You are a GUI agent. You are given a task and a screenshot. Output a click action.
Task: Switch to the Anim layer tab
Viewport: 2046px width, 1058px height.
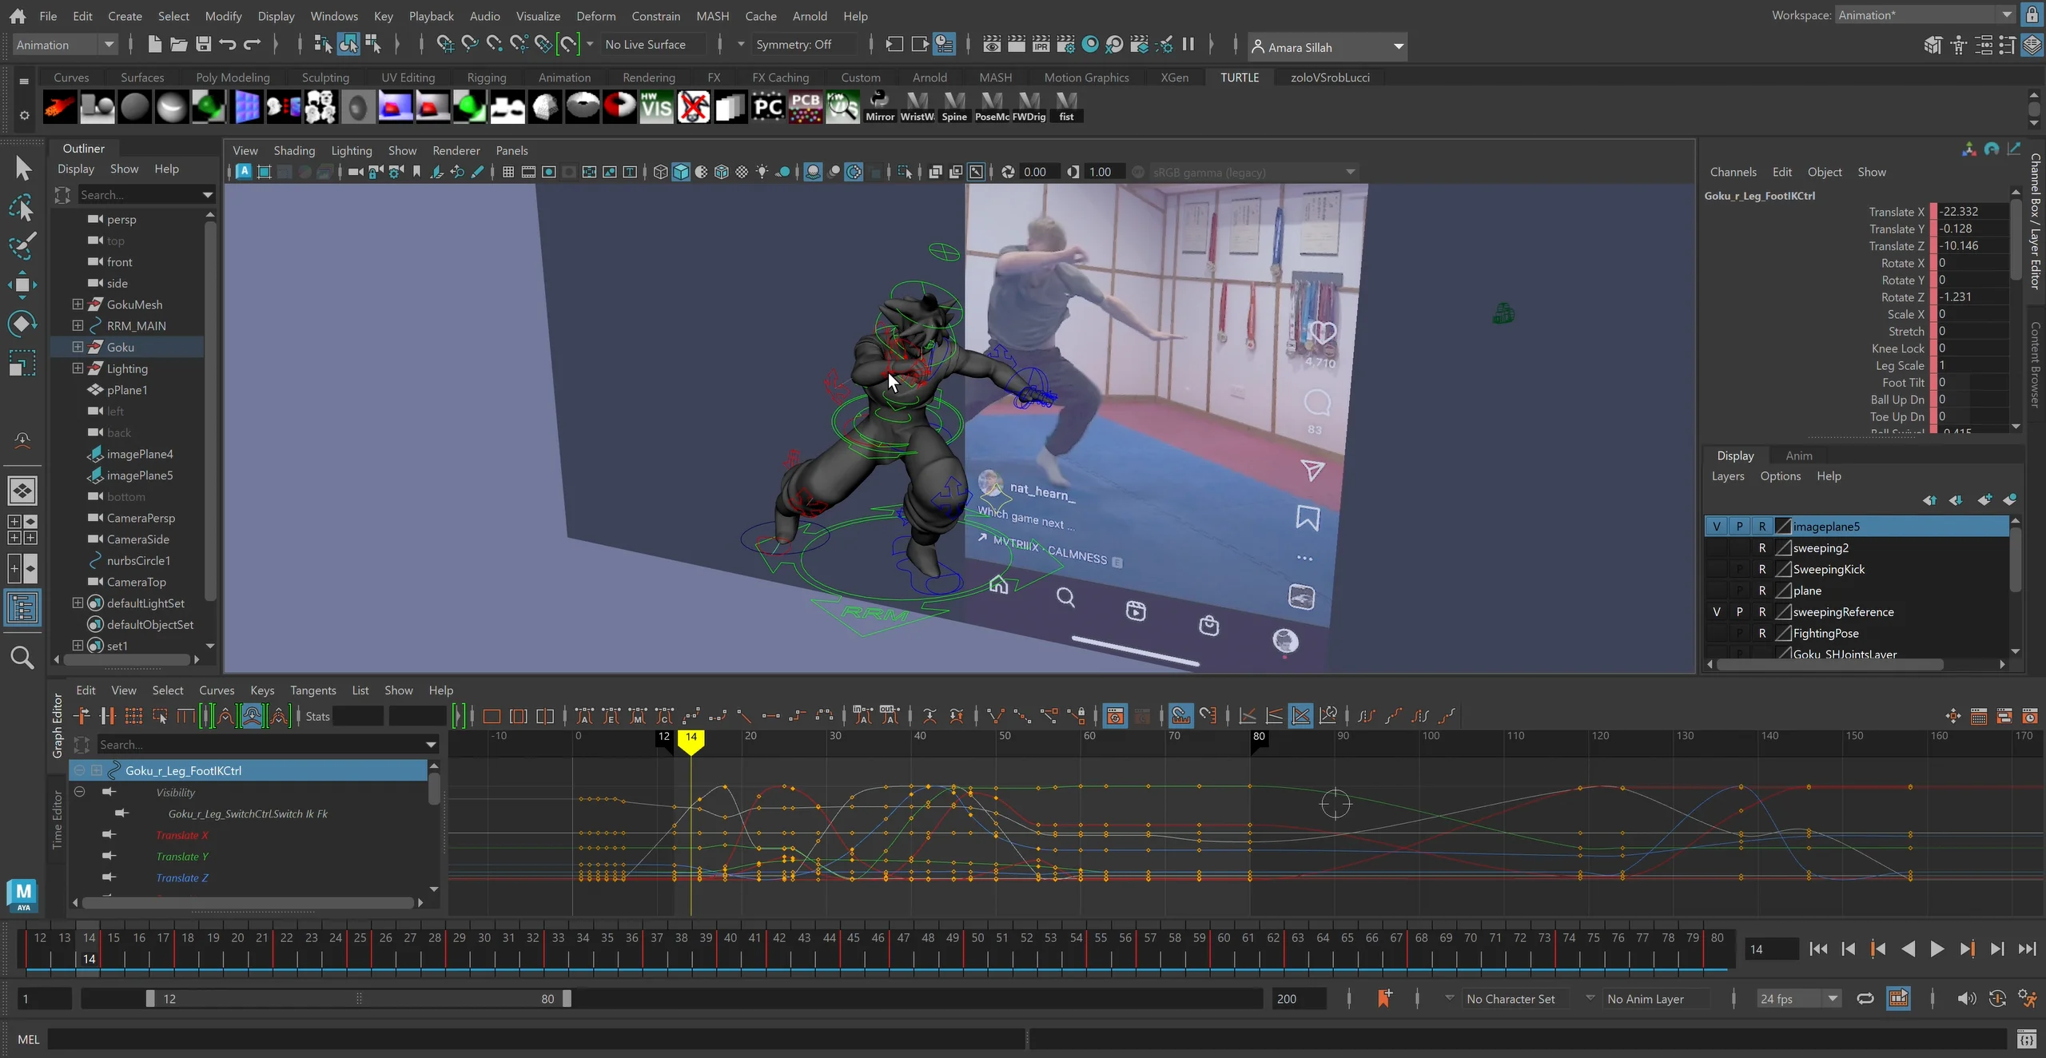pyautogui.click(x=1799, y=455)
